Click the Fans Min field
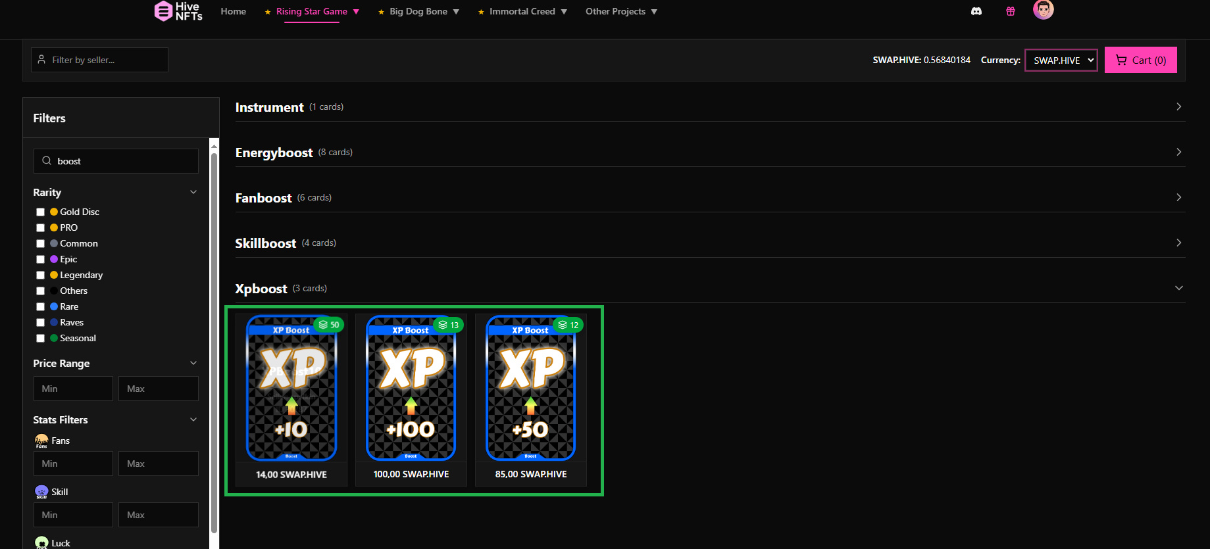The width and height of the screenshot is (1210, 549). [73, 464]
